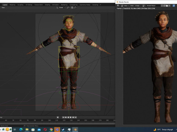The width and height of the screenshot is (177, 132).
Task: Click frame 150 on the timeline ruler
Action: coord(86,120)
